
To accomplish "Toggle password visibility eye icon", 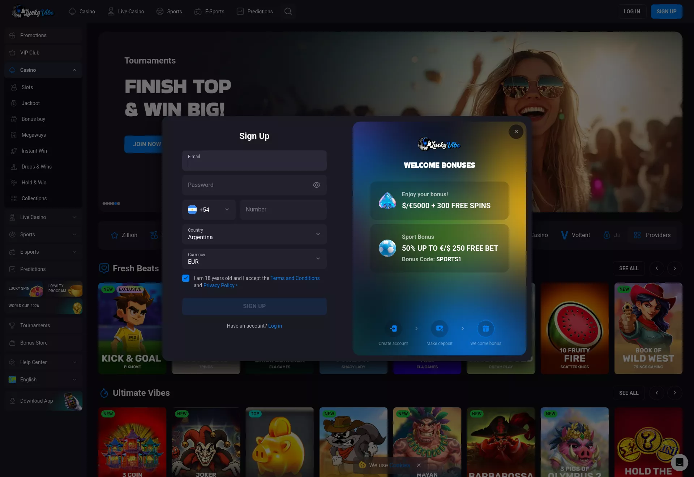I will [317, 185].
